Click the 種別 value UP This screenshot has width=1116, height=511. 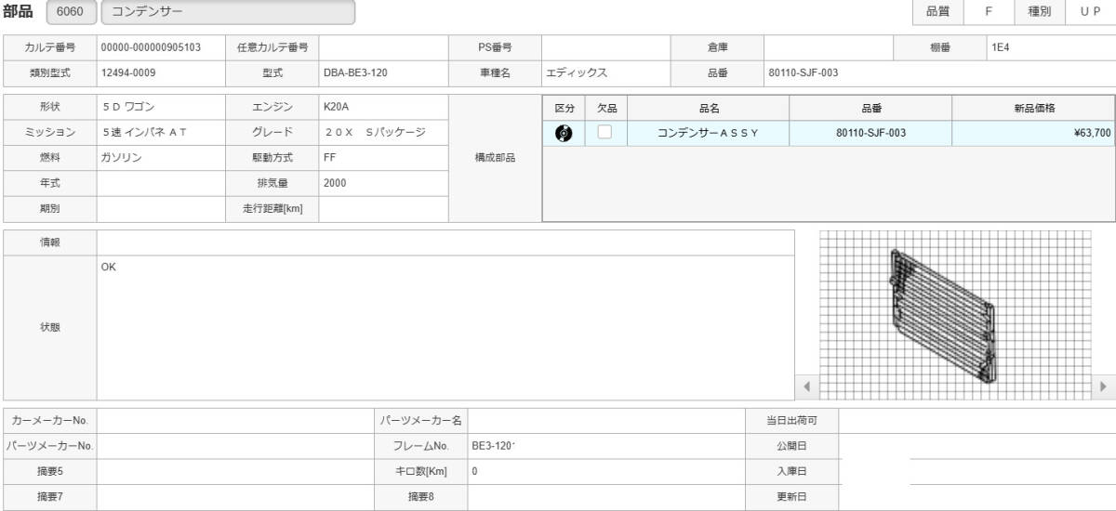1090,12
